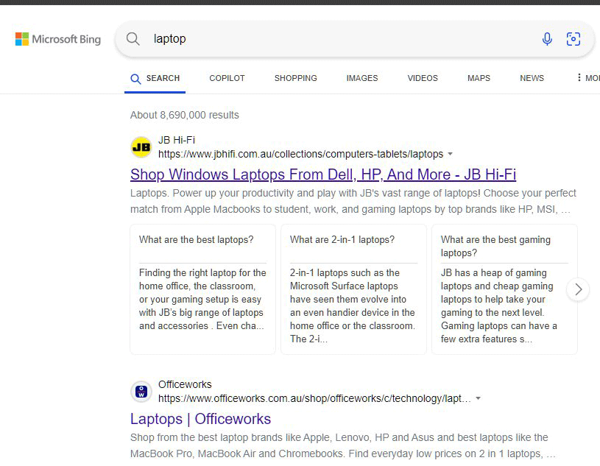Image resolution: width=600 pixels, height=466 pixels.
Task: Expand the More menu with three dots
Action: [x=588, y=78]
